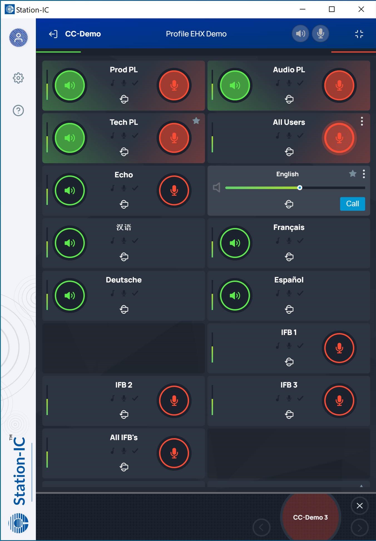Click the logout arrow beside CC-Demo
Screen dimensions: 376x541
tap(53, 34)
